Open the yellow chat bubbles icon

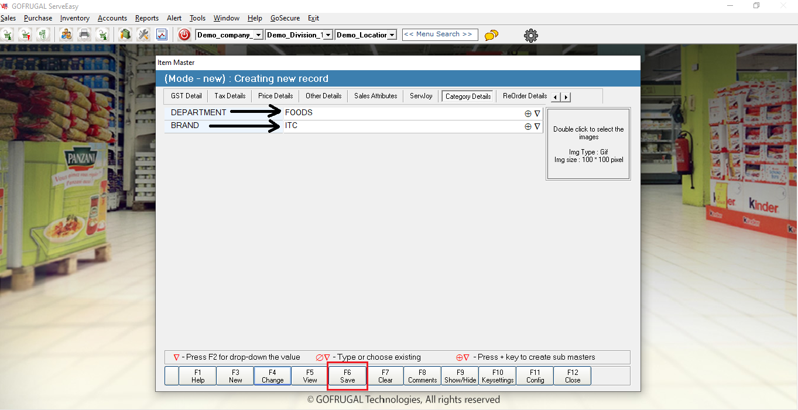(491, 35)
